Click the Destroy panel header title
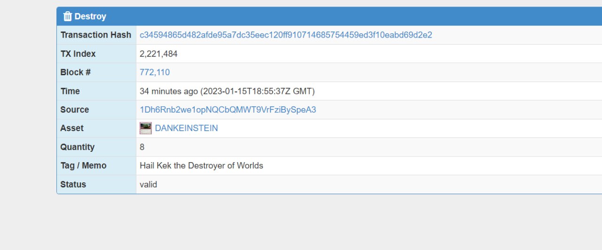Screen dimensions: 602x250 click(x=90, y=16)
